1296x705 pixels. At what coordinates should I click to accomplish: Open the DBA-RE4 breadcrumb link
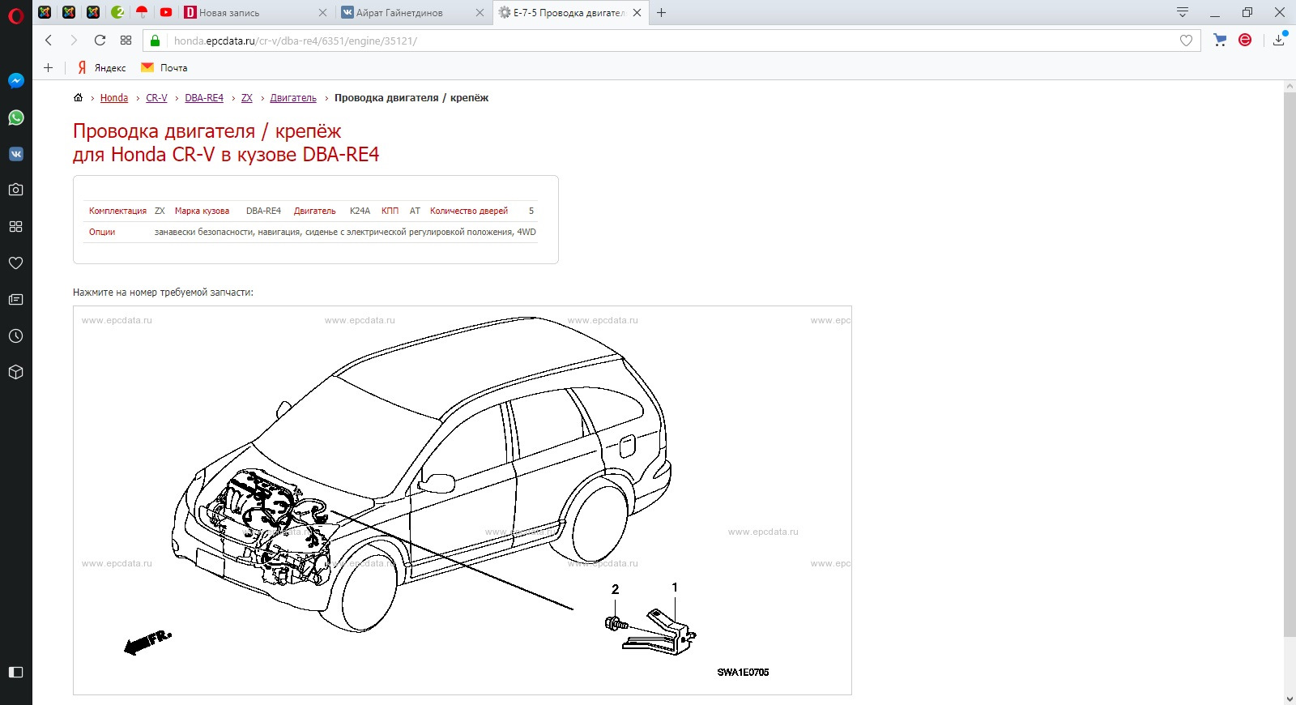coord(204,98)
